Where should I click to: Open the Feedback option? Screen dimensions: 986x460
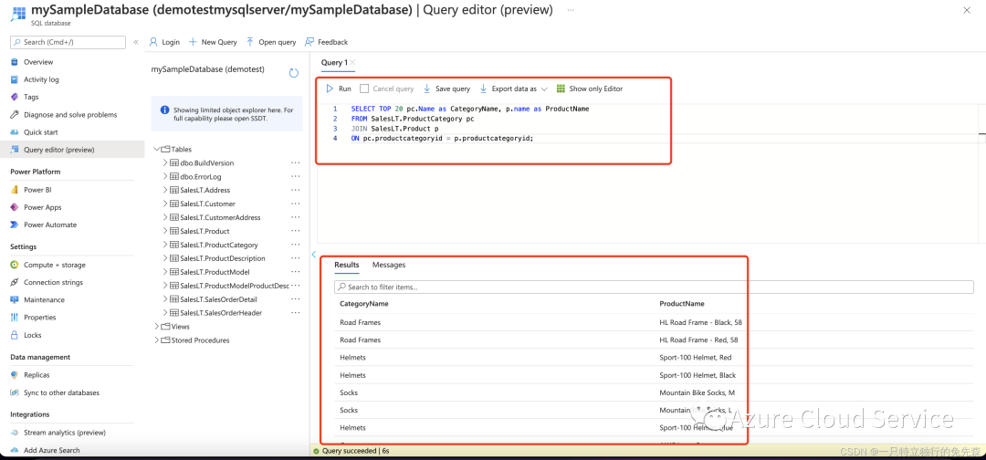click(x=326, y=42)
